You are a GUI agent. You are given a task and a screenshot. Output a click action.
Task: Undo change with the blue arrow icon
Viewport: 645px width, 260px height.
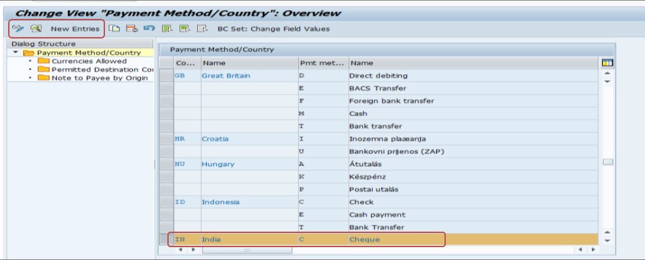click(x=149, y=29)
